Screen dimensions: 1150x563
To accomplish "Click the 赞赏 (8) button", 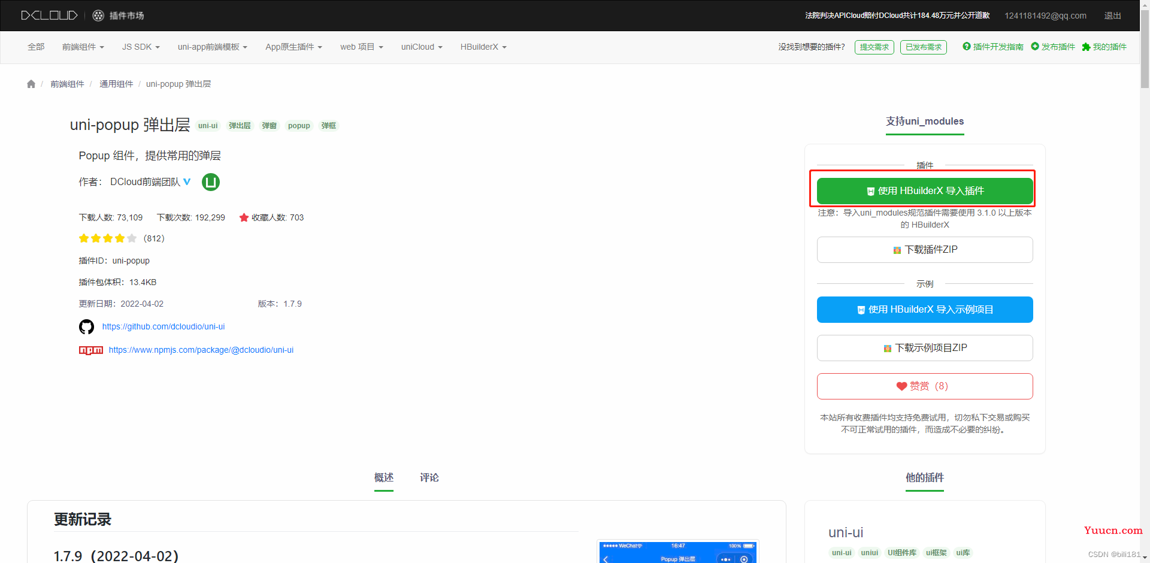I will coord(925,386).
